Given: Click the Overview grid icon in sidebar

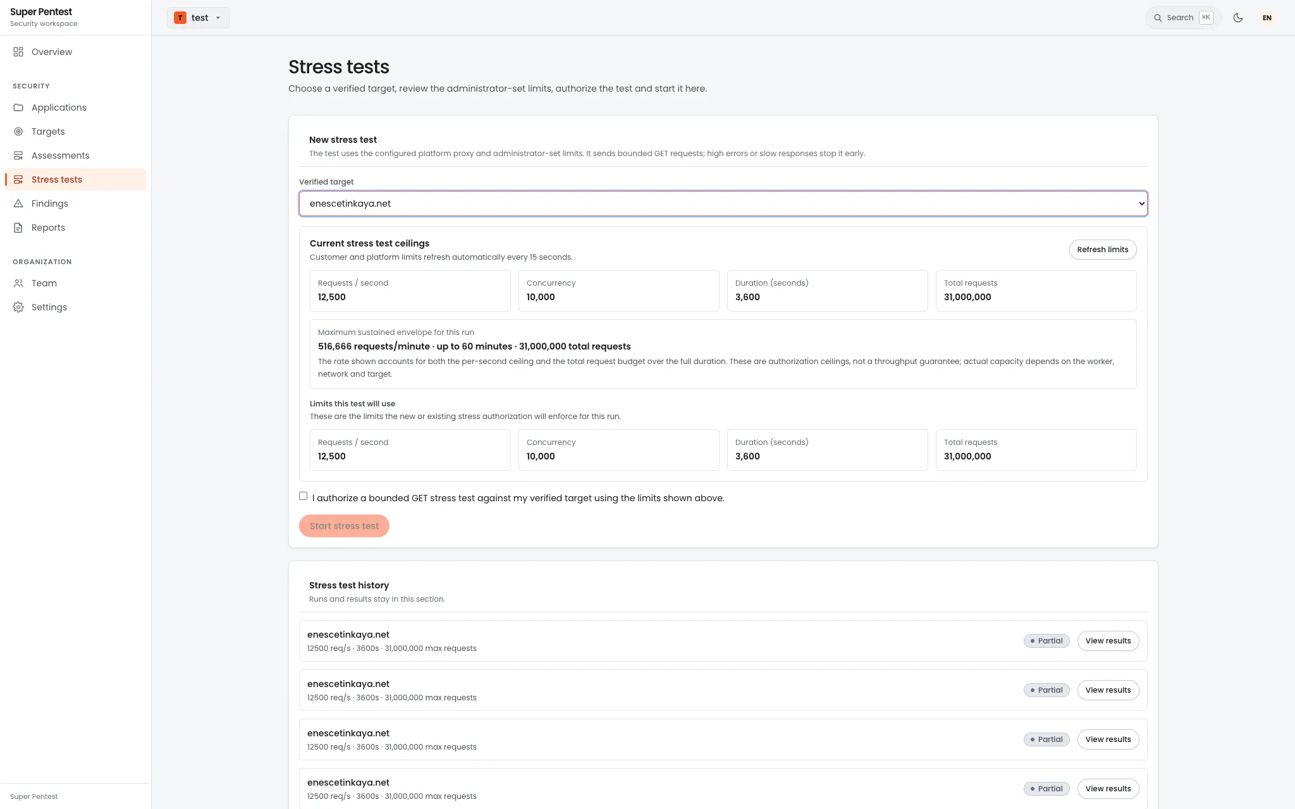Looking at the screenshot, I should [x=18, y=52].
